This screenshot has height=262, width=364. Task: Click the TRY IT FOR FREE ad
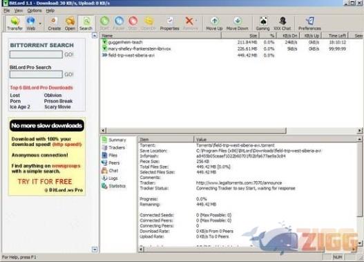45,182
